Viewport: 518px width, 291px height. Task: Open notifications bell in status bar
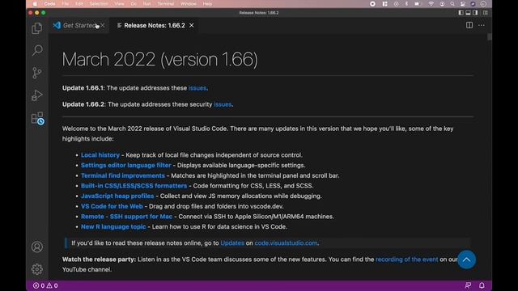[x=482, y=285]
